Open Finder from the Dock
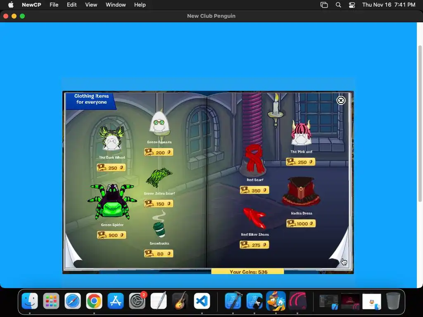423x317 pixels. coord(30,300)
